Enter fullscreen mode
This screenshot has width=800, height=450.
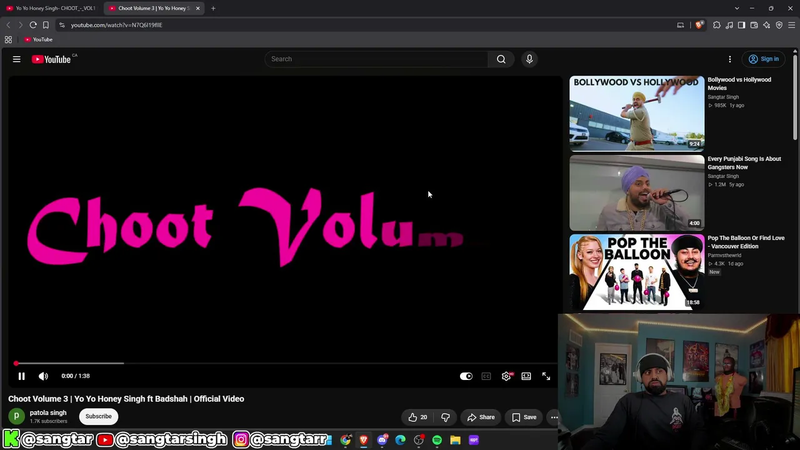pos(546,376)
